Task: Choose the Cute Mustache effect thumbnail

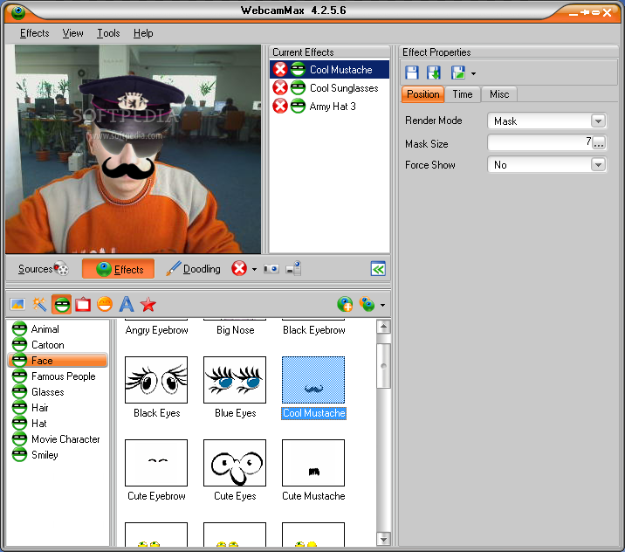Action: (313, 463)
